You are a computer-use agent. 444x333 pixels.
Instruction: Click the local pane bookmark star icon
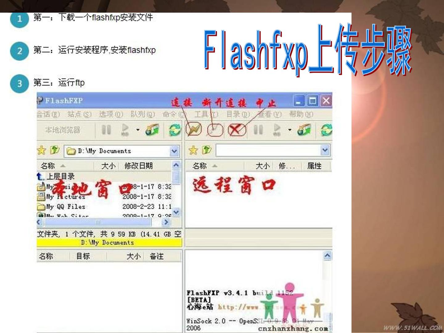click(x=41, y=150)
